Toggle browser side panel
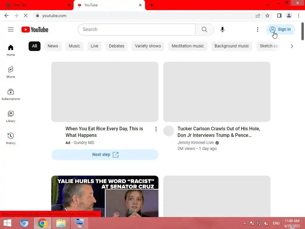This screenshot has height=229, width=305. pos(279,16)
